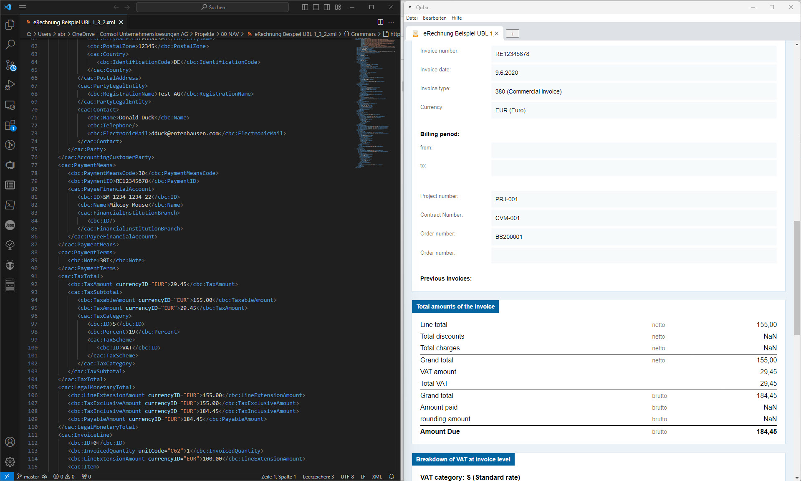
Task: Click the Invoice number field RE12345678
Action: pyautogui.click(x=634, y=54)
